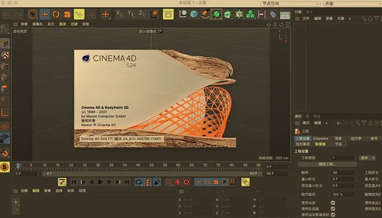Open the object manager 文件 menu
This screenshot has height=218, width=382.
tap(306, 18)
